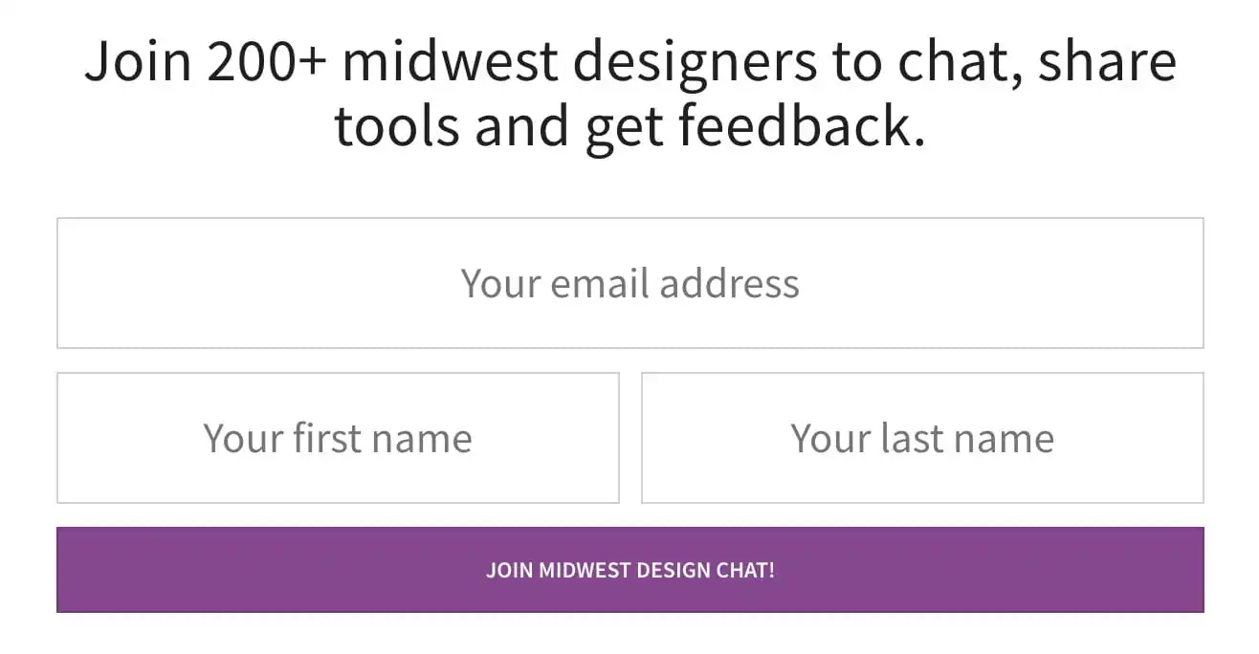
Task: Click the word 'designers' in the heading
Action: tap(696, 62)
